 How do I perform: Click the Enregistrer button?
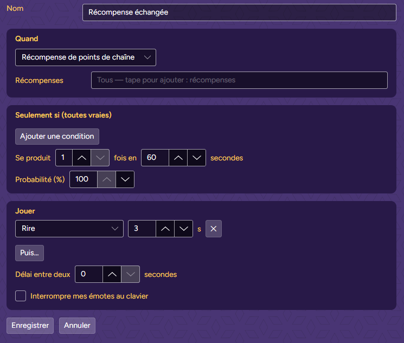coord(30,326)
